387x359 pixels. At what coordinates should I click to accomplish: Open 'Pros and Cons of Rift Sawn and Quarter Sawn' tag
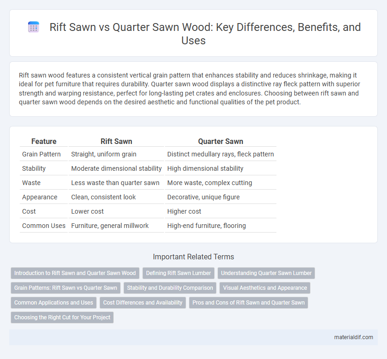248,303
